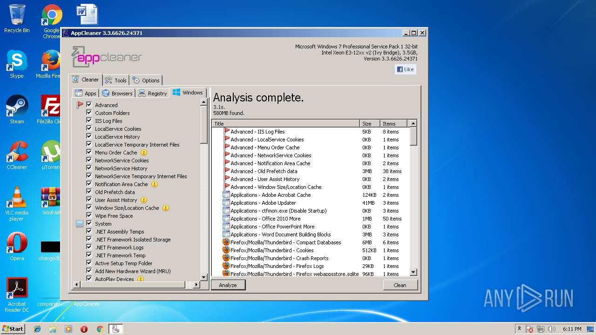Toggle NetworkService History checkbox
This screenshot has width=596, height=335.
coord(89,168)
